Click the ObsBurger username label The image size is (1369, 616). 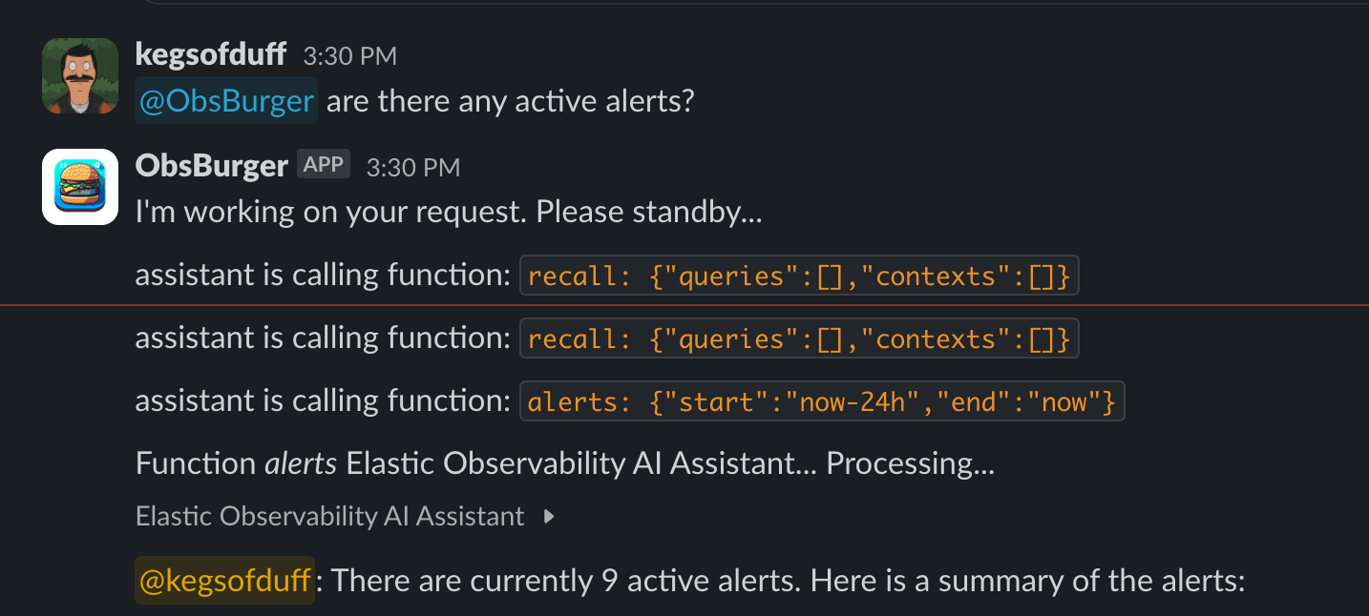coord(212,163)
